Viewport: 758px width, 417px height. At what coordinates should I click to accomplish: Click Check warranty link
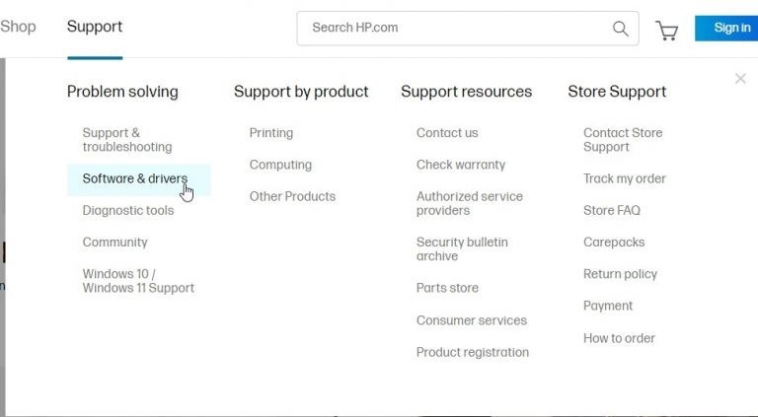460,165
